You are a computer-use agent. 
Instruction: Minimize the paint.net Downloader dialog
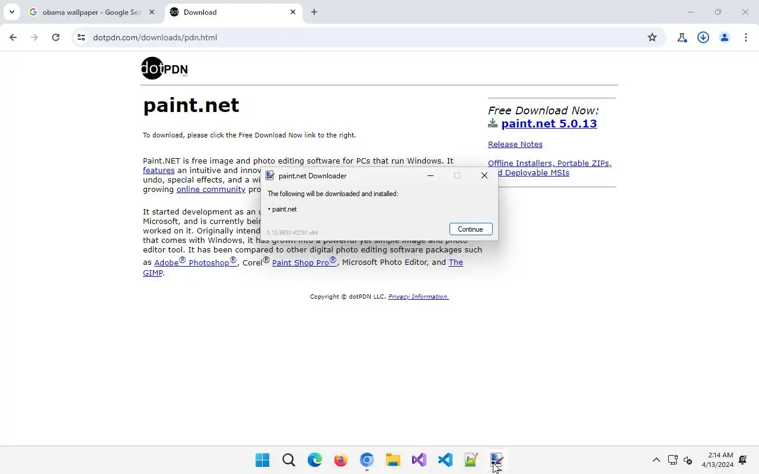430,175
